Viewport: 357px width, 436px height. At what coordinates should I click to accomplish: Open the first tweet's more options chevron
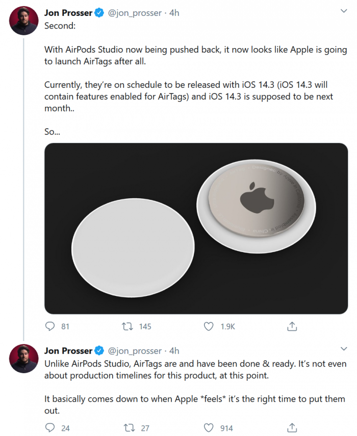point(344,11)
